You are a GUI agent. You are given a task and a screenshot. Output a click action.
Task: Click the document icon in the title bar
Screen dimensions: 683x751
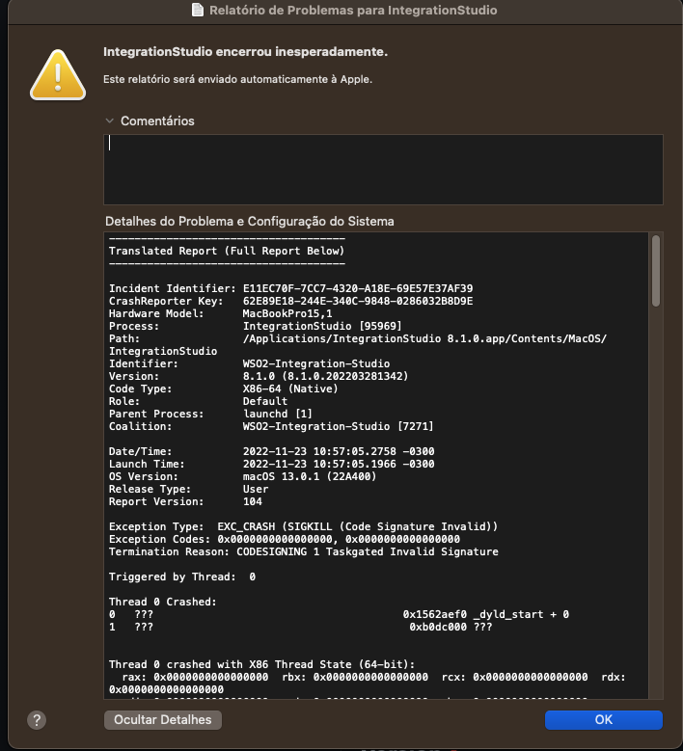point(198,10)
